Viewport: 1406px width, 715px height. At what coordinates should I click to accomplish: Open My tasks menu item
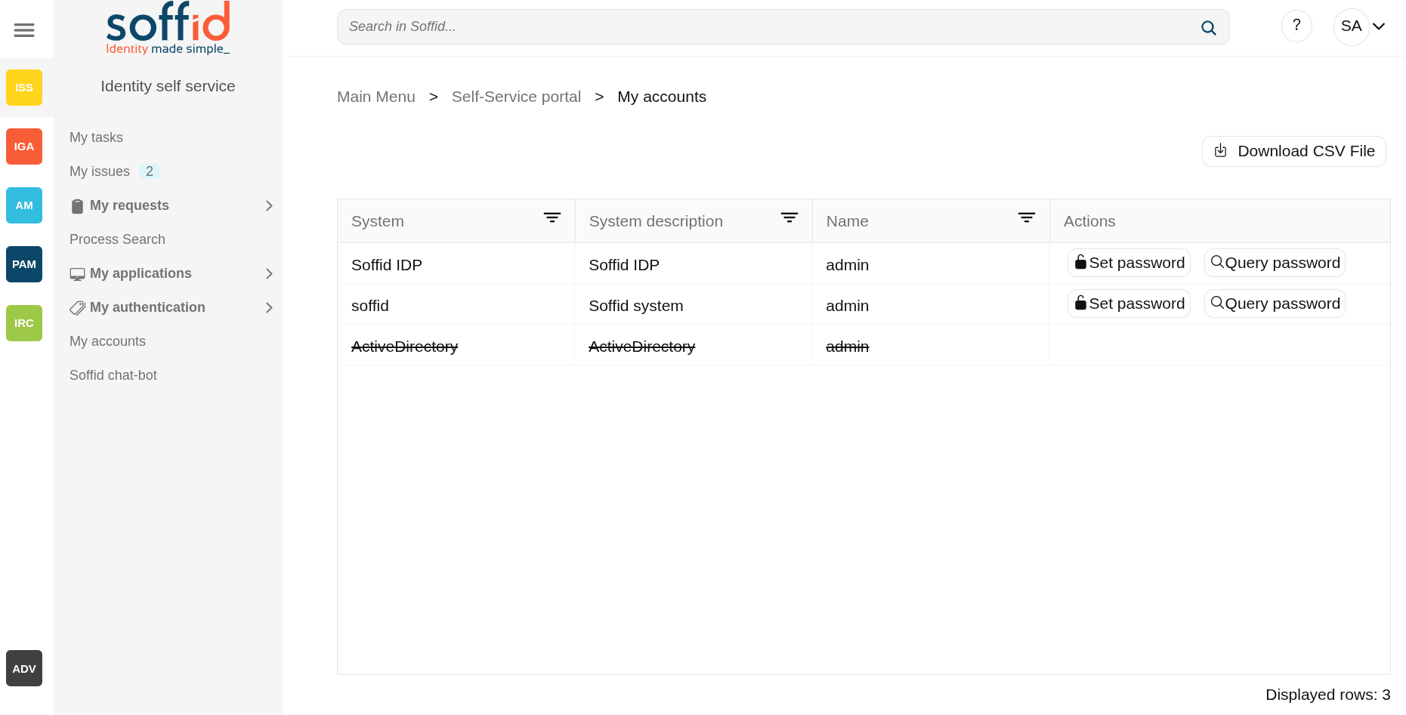96,137
